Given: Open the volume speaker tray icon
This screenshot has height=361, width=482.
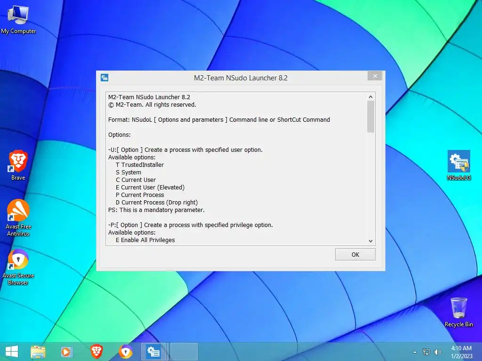Looking at the screenshot, I should pos(437,352).
